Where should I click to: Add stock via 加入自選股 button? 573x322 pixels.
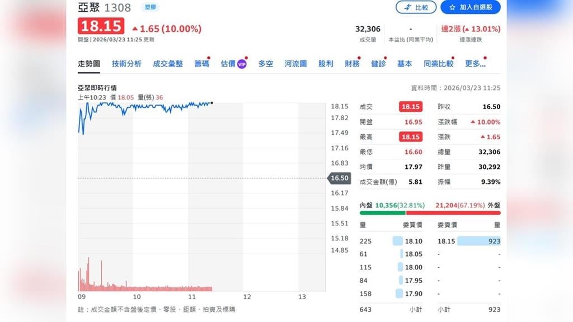[x=471, y=7]
